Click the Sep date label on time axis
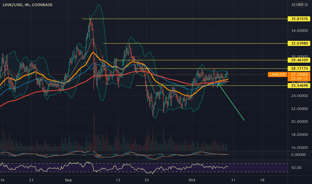The height and width of the screenshot is (184, 312). tap(68, 180)
